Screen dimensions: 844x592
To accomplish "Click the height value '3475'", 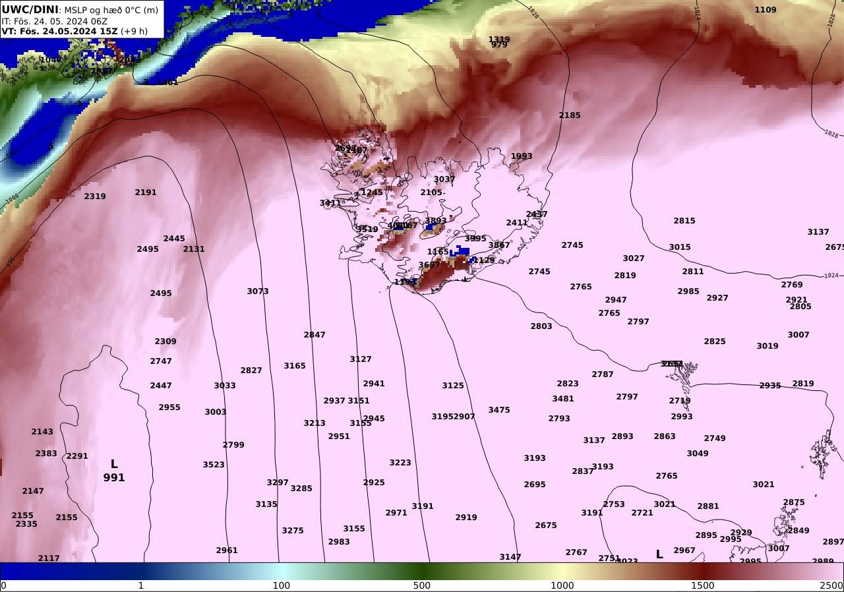I will [499, 410].
